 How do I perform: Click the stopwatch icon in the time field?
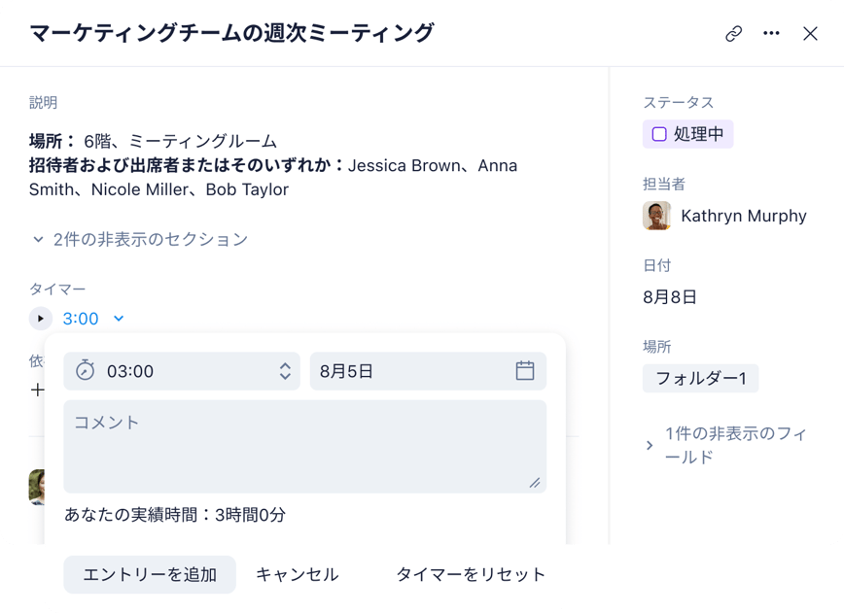tap(86, 371)
